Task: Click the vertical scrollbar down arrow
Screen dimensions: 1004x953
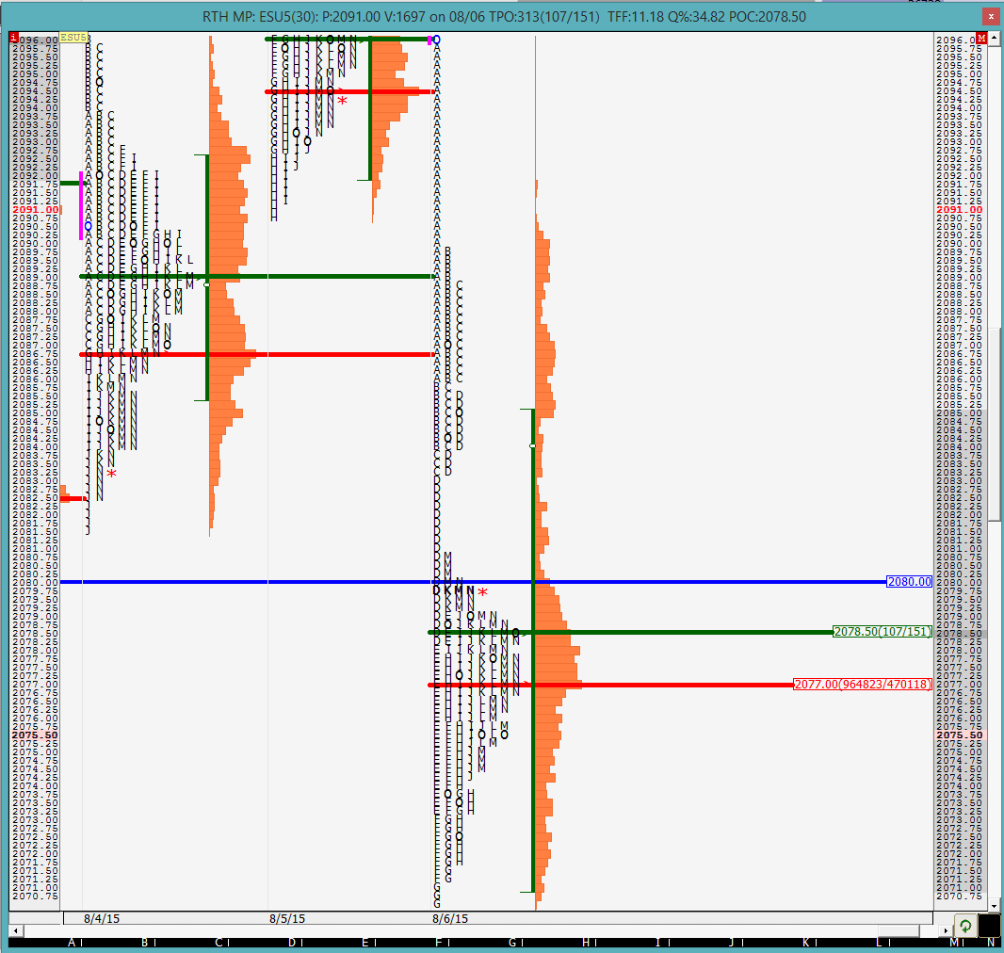Action: 994,906
